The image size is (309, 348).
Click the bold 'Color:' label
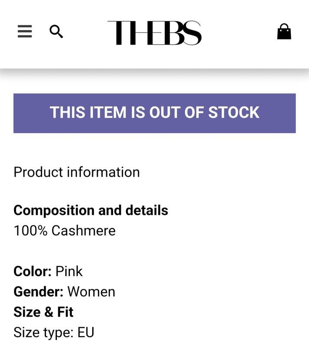(33, 271)
